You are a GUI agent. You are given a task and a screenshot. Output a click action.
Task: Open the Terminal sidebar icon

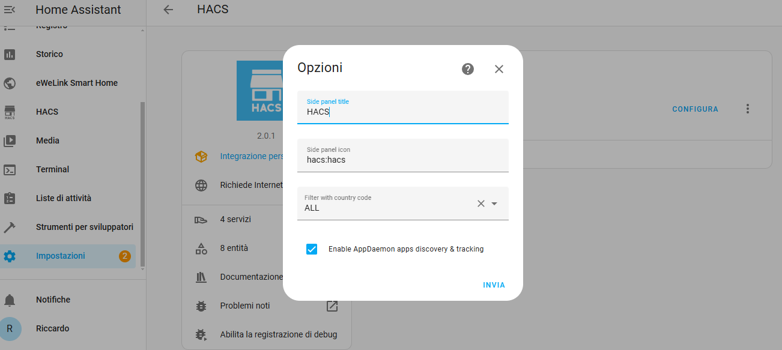(10, 169)
